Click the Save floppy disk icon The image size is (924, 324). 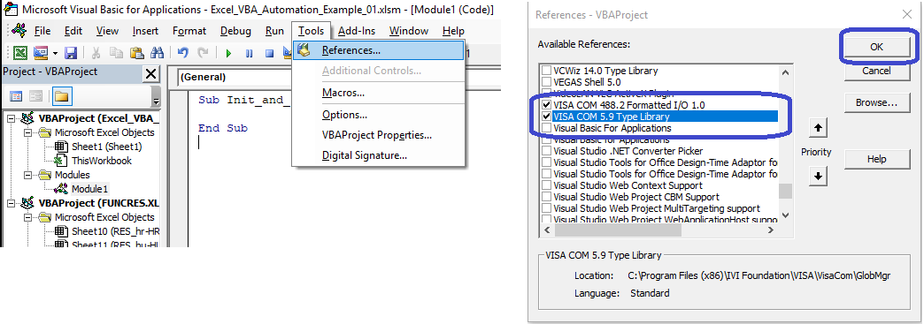coord(71,53)
